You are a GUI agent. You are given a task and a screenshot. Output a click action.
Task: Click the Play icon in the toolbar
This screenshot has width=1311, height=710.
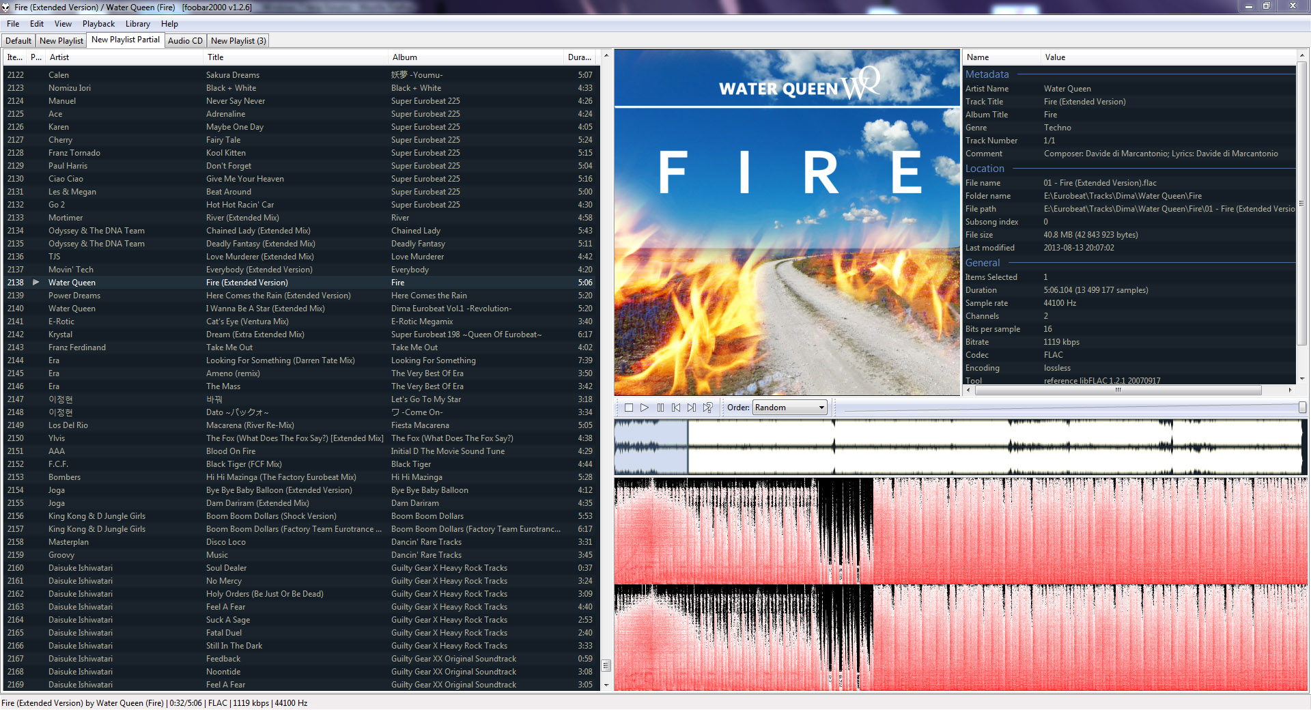tap(645, 408)
